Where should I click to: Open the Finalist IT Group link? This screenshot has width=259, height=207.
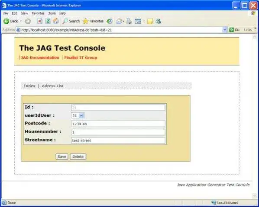pos(81,57)
